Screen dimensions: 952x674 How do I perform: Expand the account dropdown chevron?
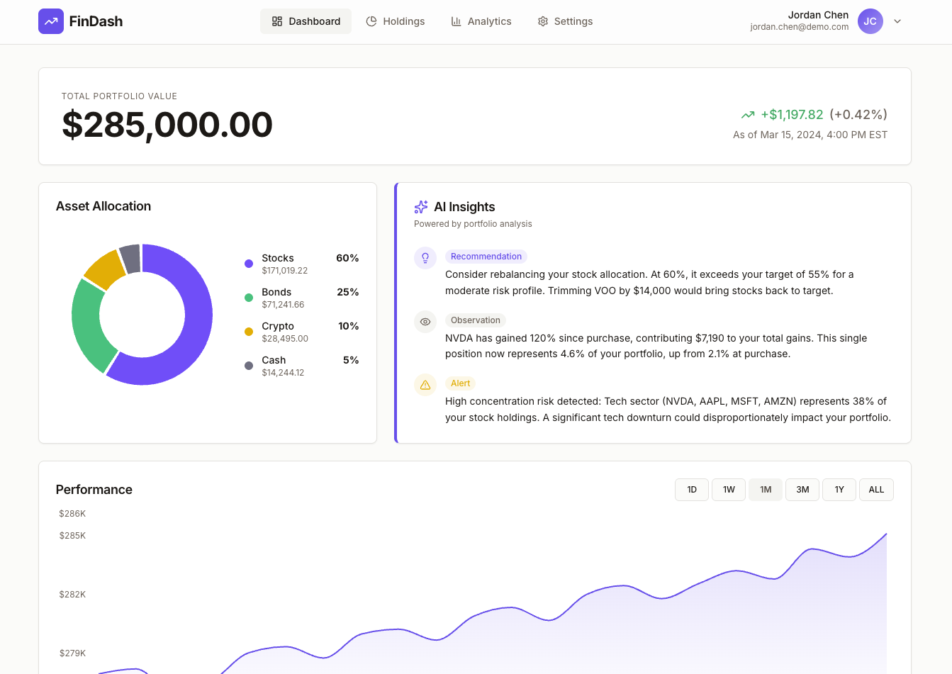click(x=897, y=21)
